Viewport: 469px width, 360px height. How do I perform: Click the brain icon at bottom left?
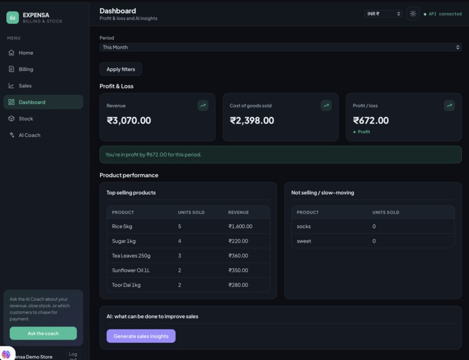pyautogui.click(x=6, y=354)
